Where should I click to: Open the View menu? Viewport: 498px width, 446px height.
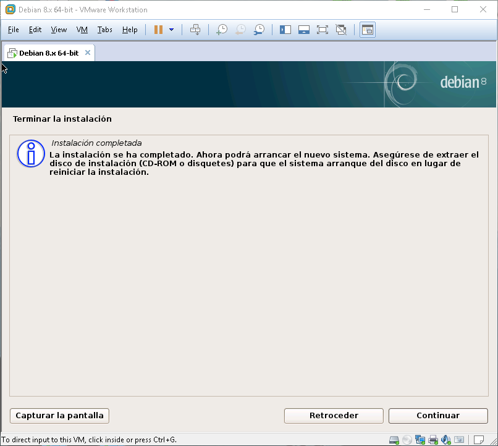point(59,30)
